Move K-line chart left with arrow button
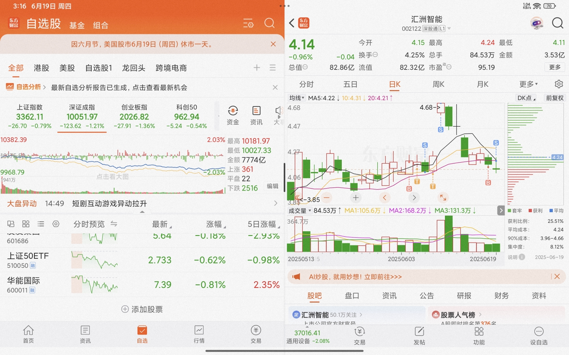This screenshot has height=355, width=569. point(384,197)
